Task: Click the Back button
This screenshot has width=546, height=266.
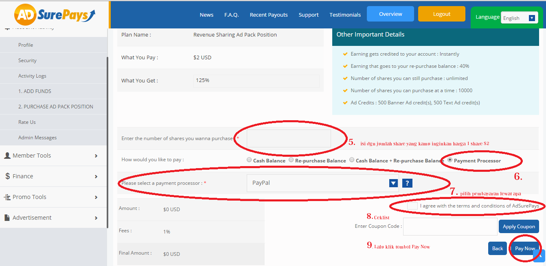Action: 498,248
